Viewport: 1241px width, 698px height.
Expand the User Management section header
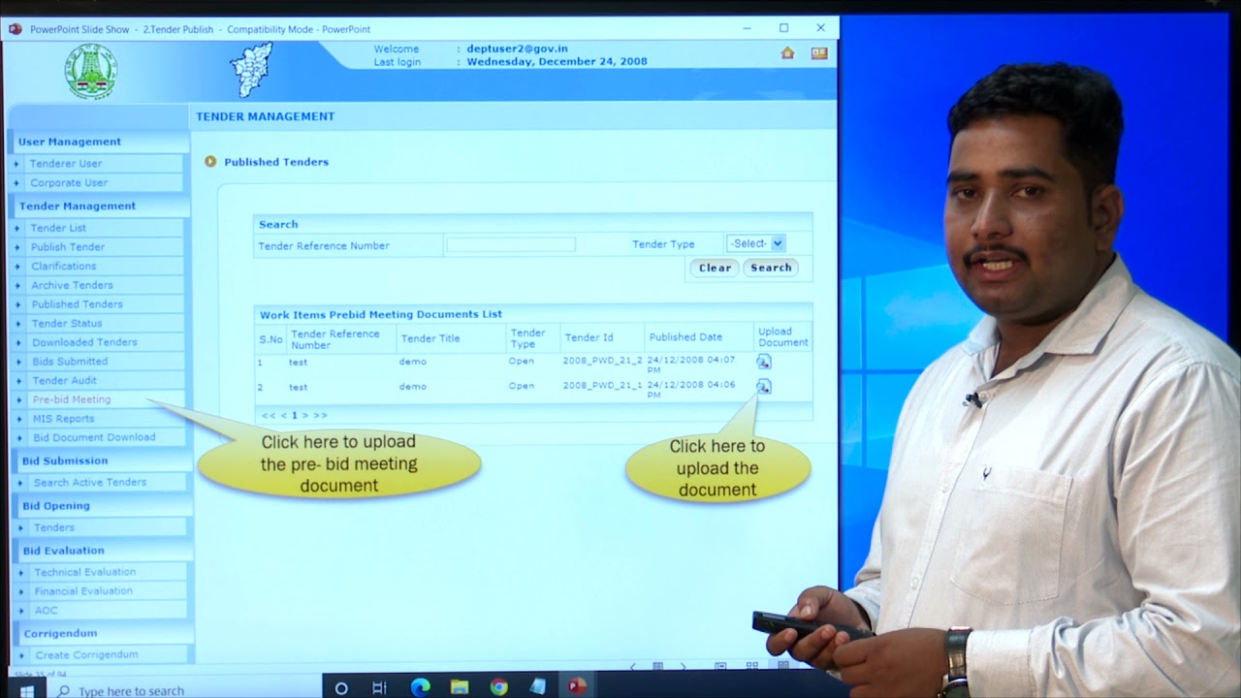click(x=99, y=142)
